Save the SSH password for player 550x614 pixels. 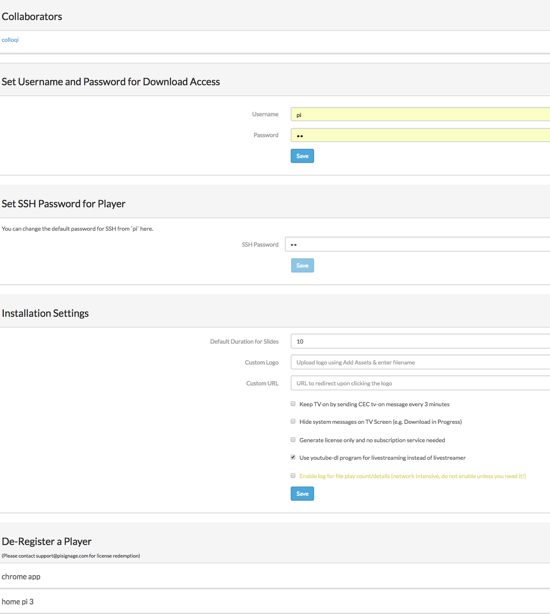point(302,265)
